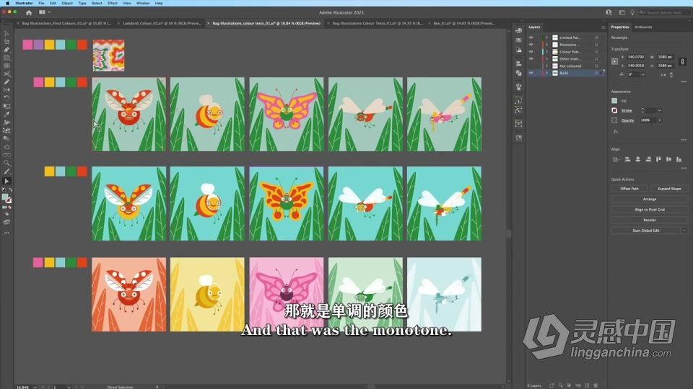Target the Not coloured layer circle

[596, 66]
